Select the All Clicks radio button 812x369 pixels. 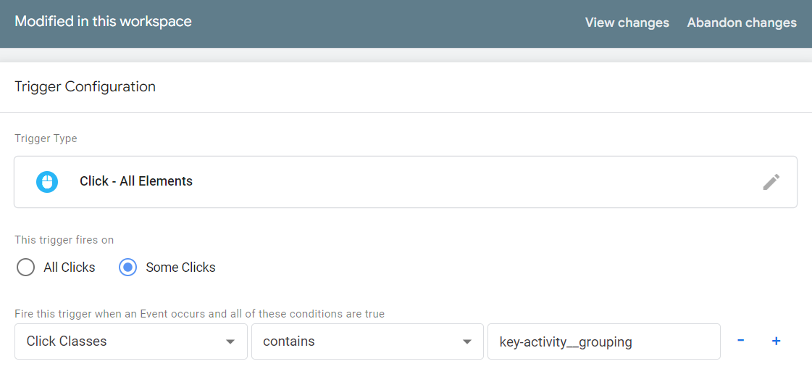(25, 268)
